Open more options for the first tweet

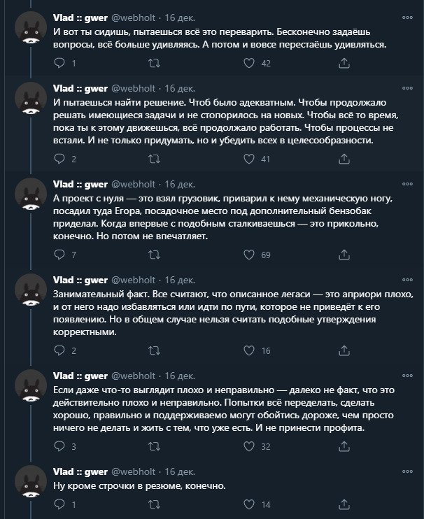coord(407,17)
